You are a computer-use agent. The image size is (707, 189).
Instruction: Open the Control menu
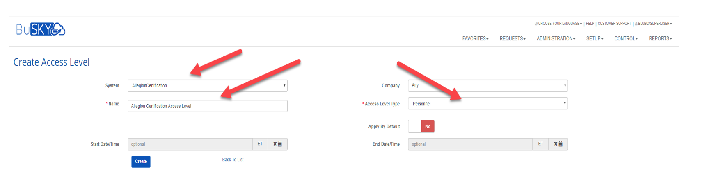point(626,39)
